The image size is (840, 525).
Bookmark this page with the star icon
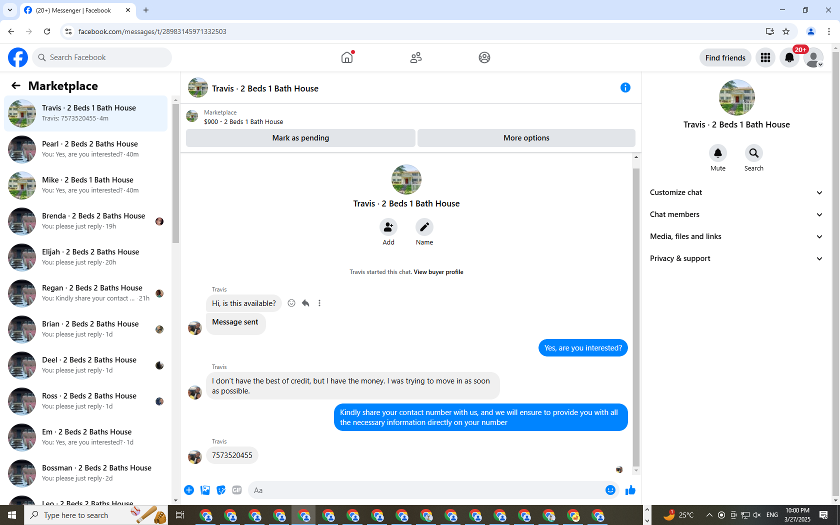point(786,31)
